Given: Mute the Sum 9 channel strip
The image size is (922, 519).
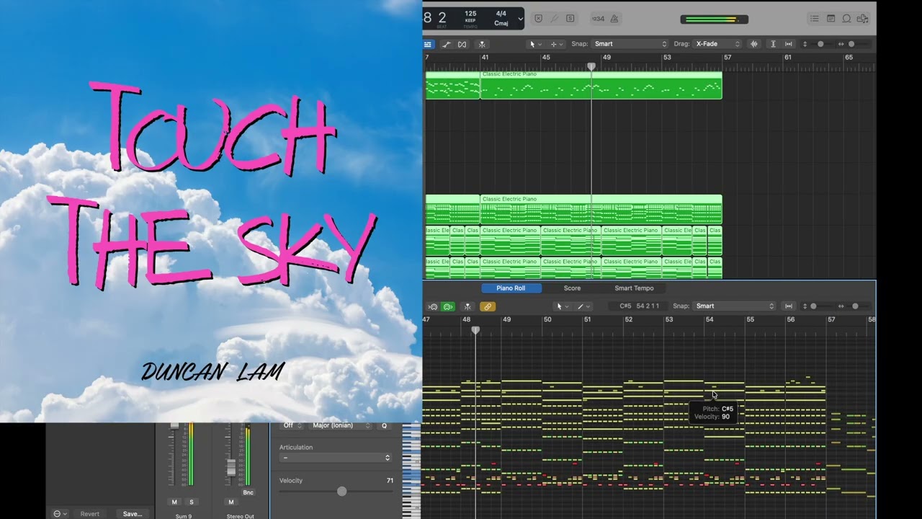Looking at the screenshot, I should (174, 502).
